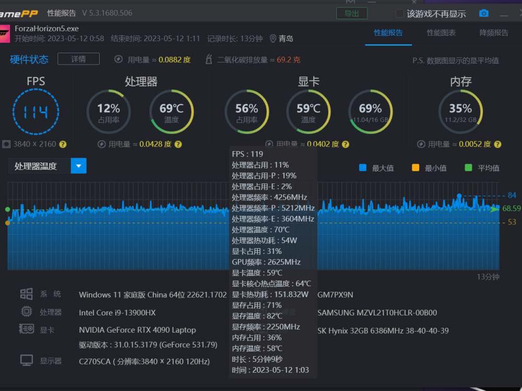The image size is (522, 391).
Task: Select the NVIDIA GeForce RTX 4090 Laptop text
Action: [137, 330]
